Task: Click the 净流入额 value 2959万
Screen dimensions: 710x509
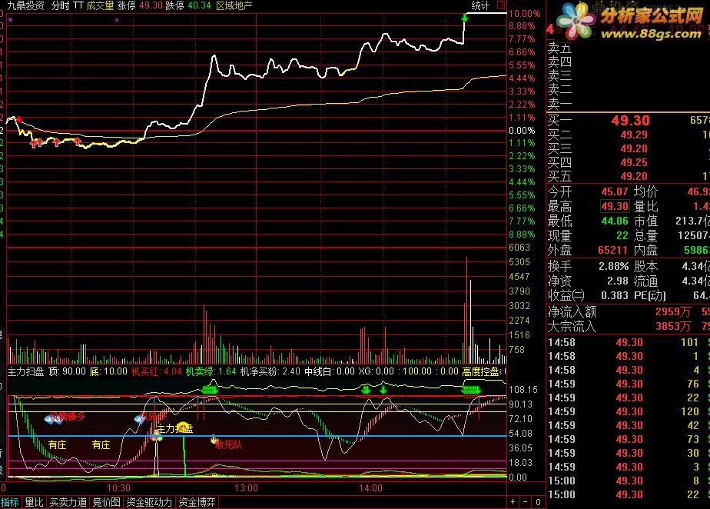Action: pos(673,312)
